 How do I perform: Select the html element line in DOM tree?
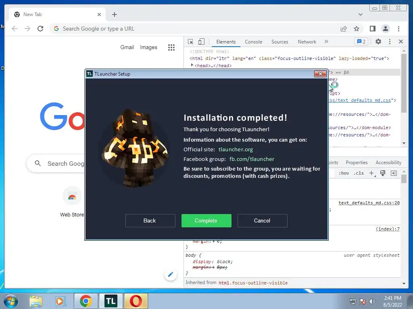(x=289, y=58)
